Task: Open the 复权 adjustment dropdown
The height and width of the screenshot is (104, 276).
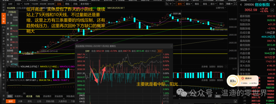Action: point(180,4)
